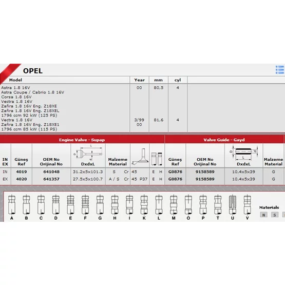The width and height of the screenshot is (285, 285).
Task: Click the 81,6 mm bore value
Action: (x=159, y=120)
